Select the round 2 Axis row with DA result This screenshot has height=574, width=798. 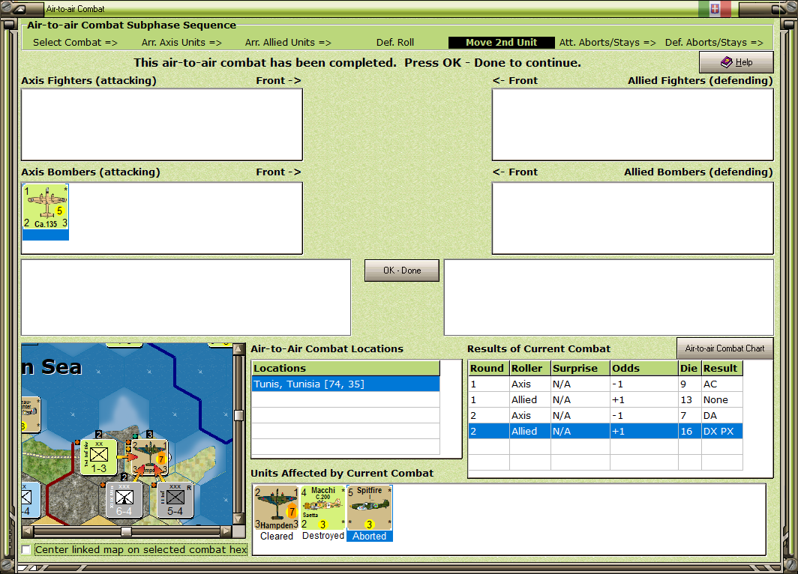pos(605,415)
